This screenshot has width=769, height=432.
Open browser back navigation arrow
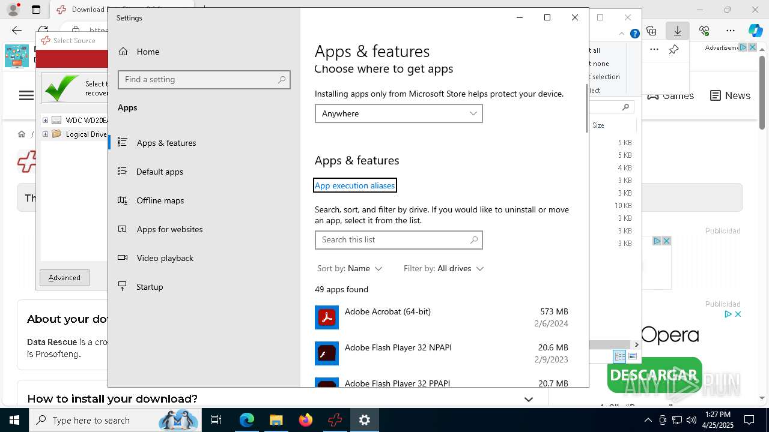[17, 30]
